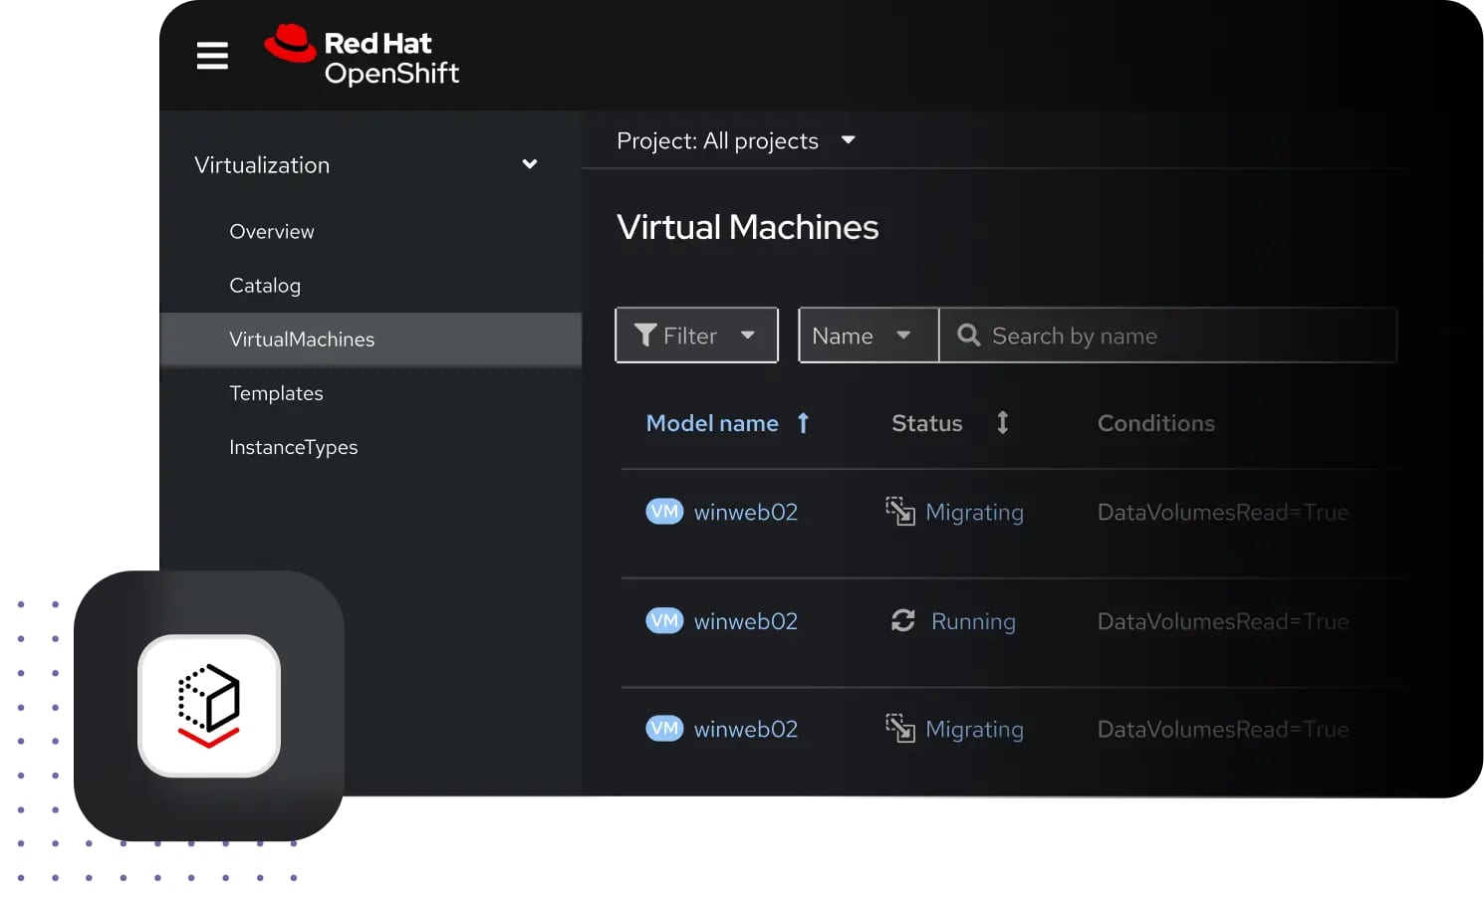Click the magnifying glass search icon
This screenshot has height=902, width=1484.
969,336
